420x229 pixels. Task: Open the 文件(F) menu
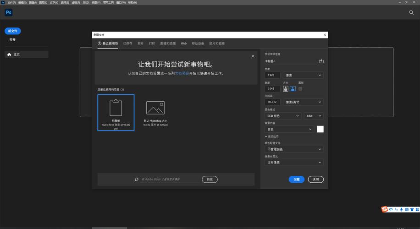(11, 2)
